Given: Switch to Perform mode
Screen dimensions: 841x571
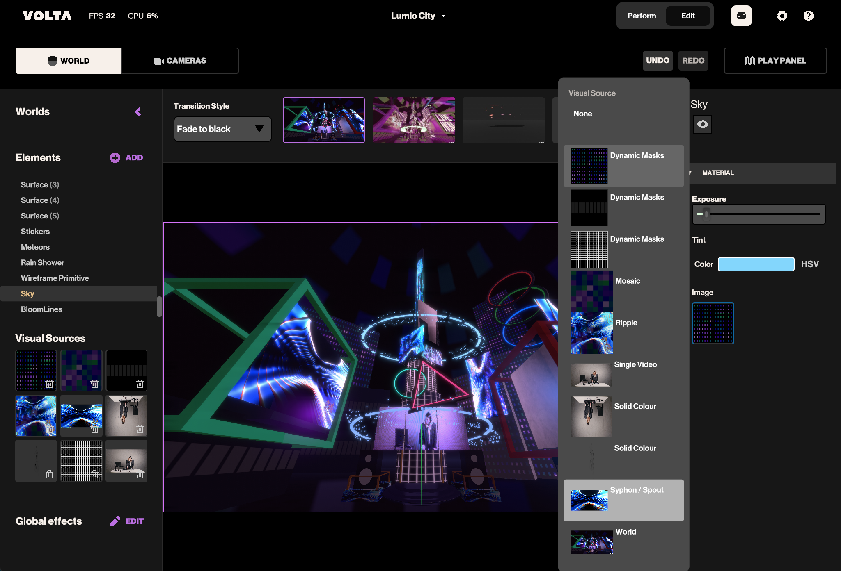Looking at the screenshot, I should pos(642,16).
